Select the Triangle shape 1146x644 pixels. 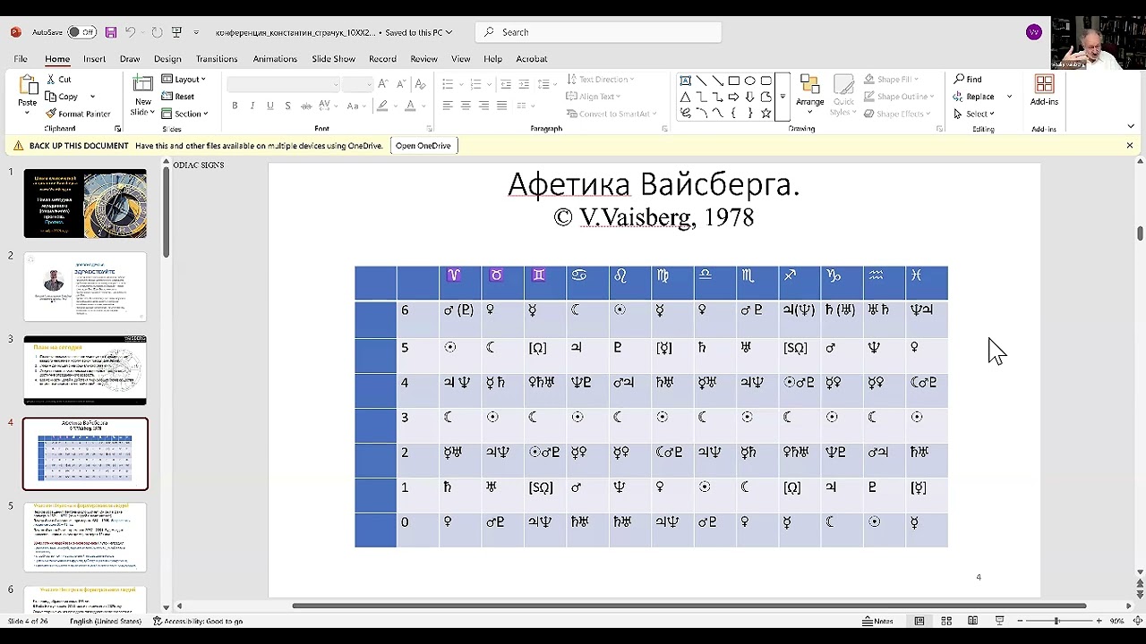685,97
